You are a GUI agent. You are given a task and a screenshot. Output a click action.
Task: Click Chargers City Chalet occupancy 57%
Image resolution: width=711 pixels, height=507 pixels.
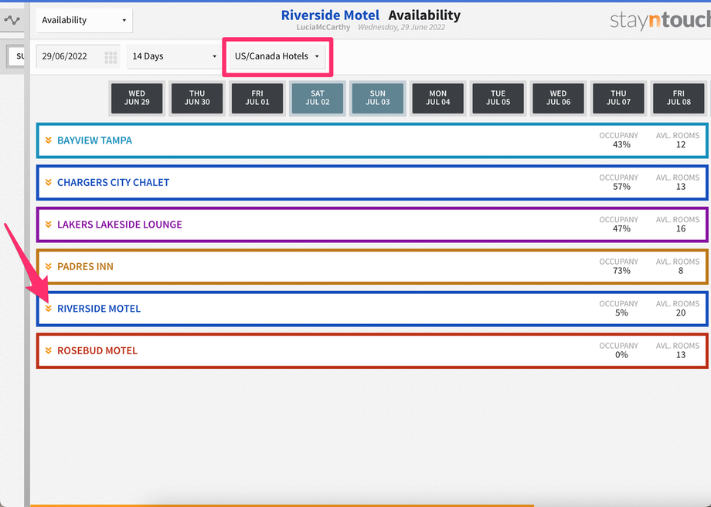point(621,187)
